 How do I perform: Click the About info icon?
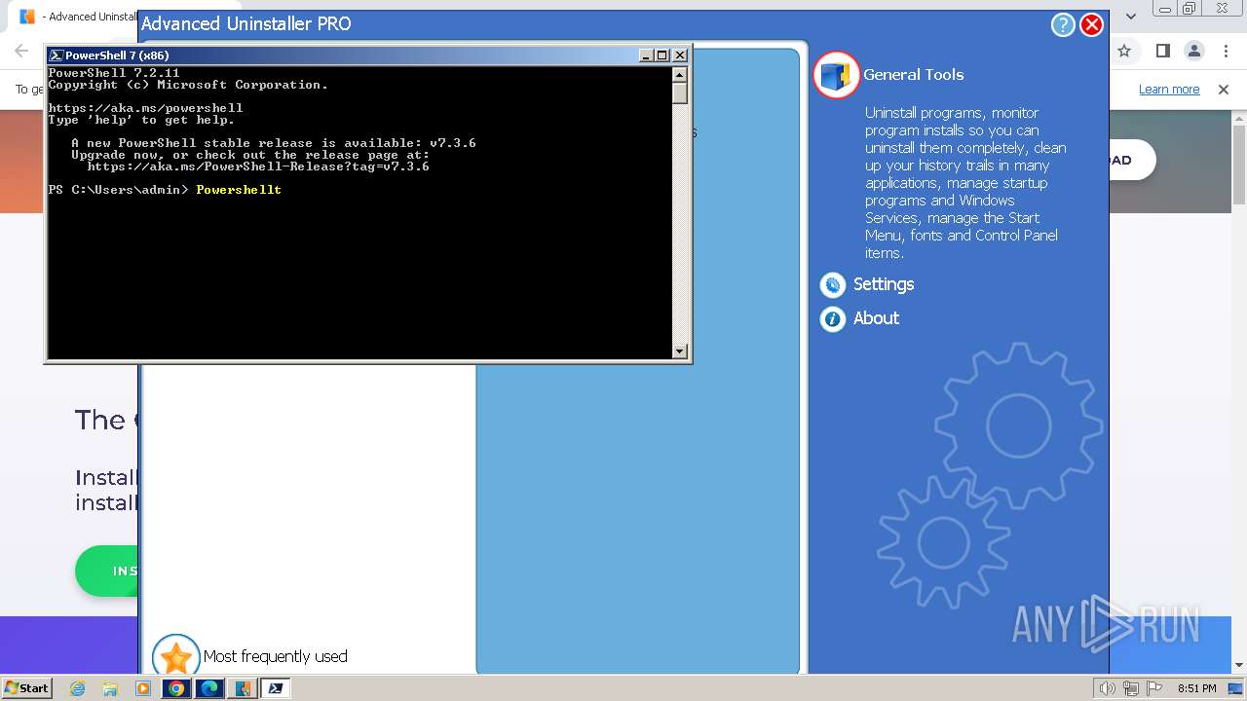(x=832, y=318)
